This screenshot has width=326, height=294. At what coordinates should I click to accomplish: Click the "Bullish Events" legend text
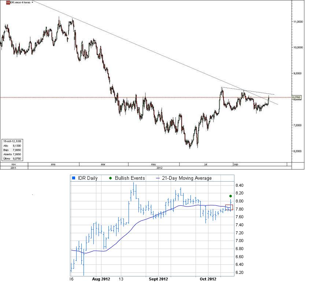click(130, 178)
